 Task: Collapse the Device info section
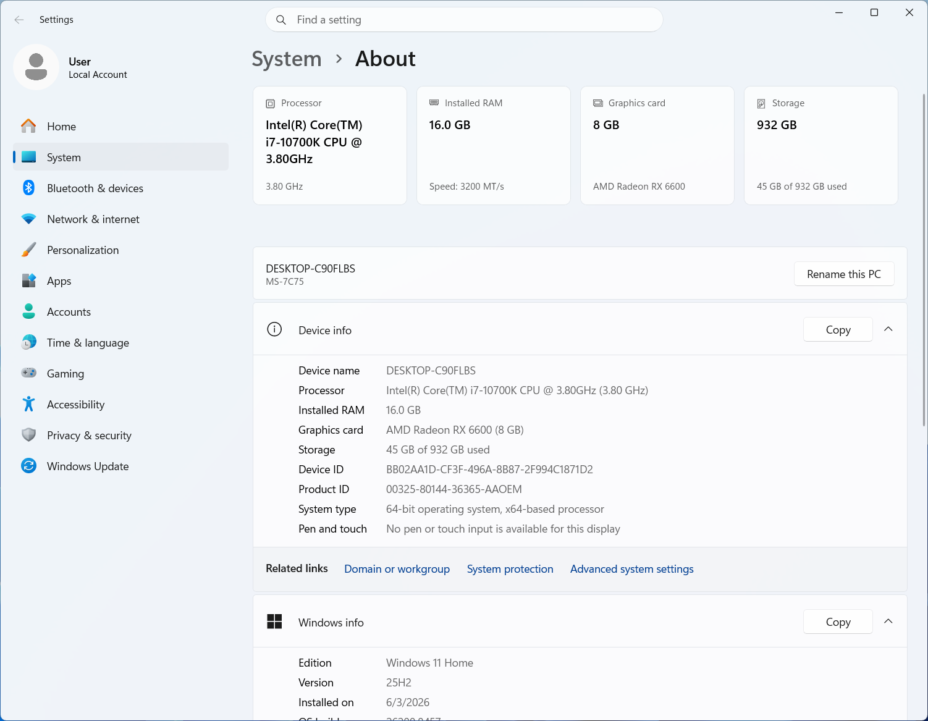click(888, 329)
